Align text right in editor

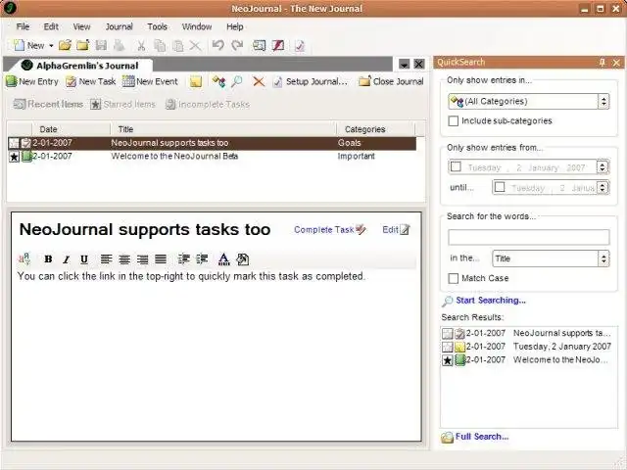pos(142,259)
